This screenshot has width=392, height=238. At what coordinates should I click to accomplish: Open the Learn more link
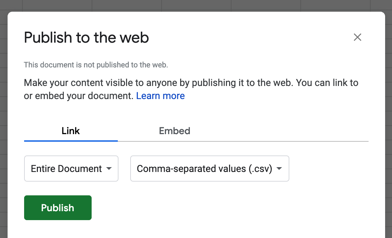160,96
